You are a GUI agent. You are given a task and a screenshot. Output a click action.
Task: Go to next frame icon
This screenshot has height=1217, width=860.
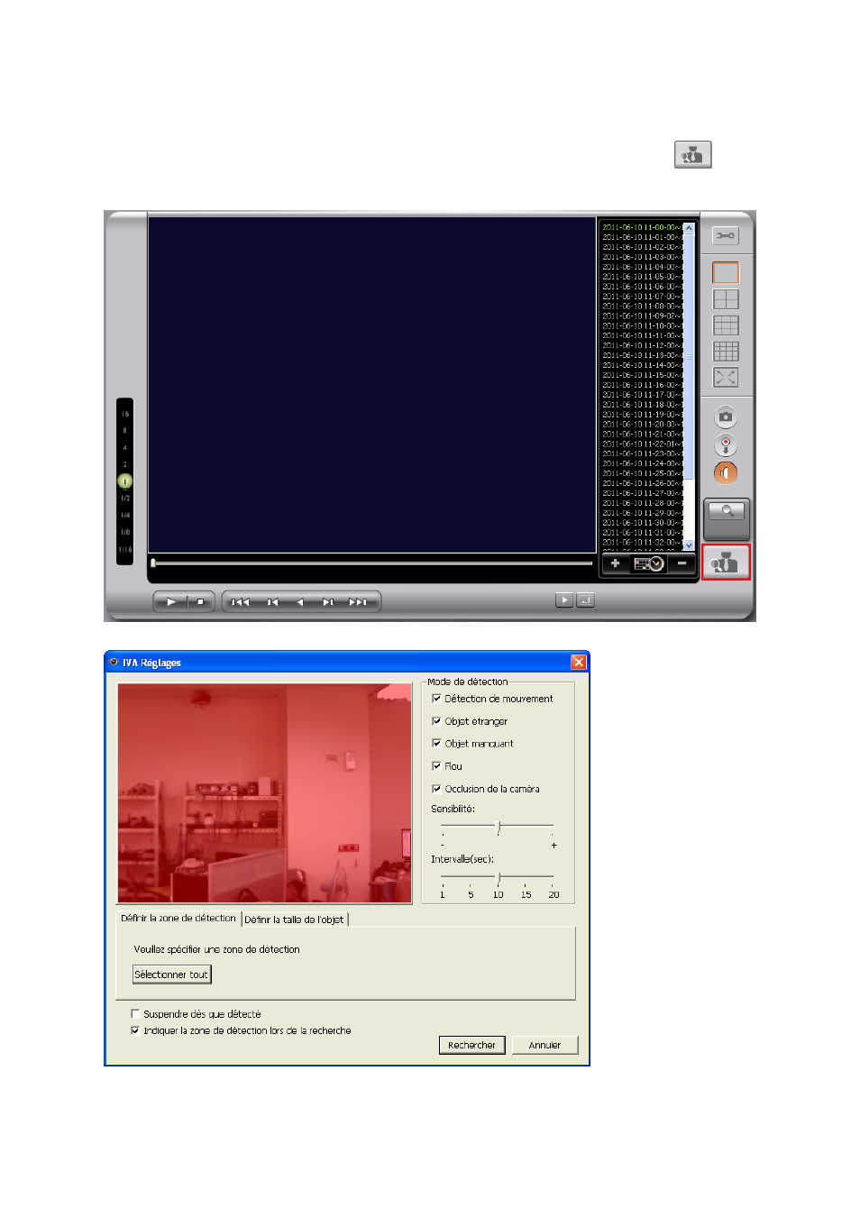(x=328, y=601)
